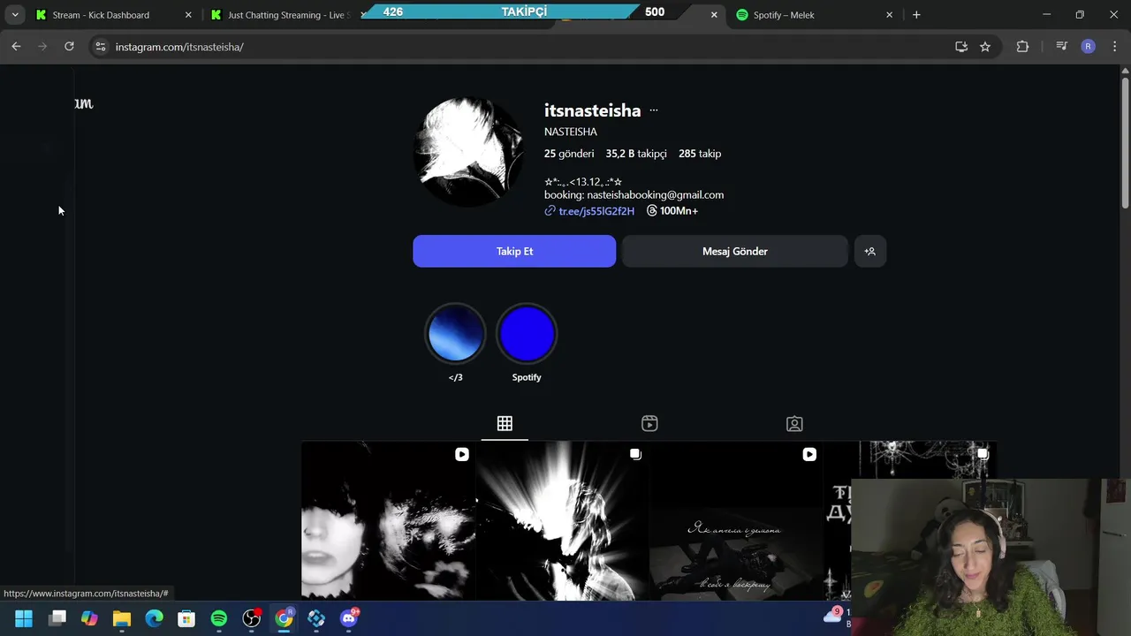The height and width of the screenshot is (636, 1131).
Task: Open the </3 story highlight
Action: point(456,334)
